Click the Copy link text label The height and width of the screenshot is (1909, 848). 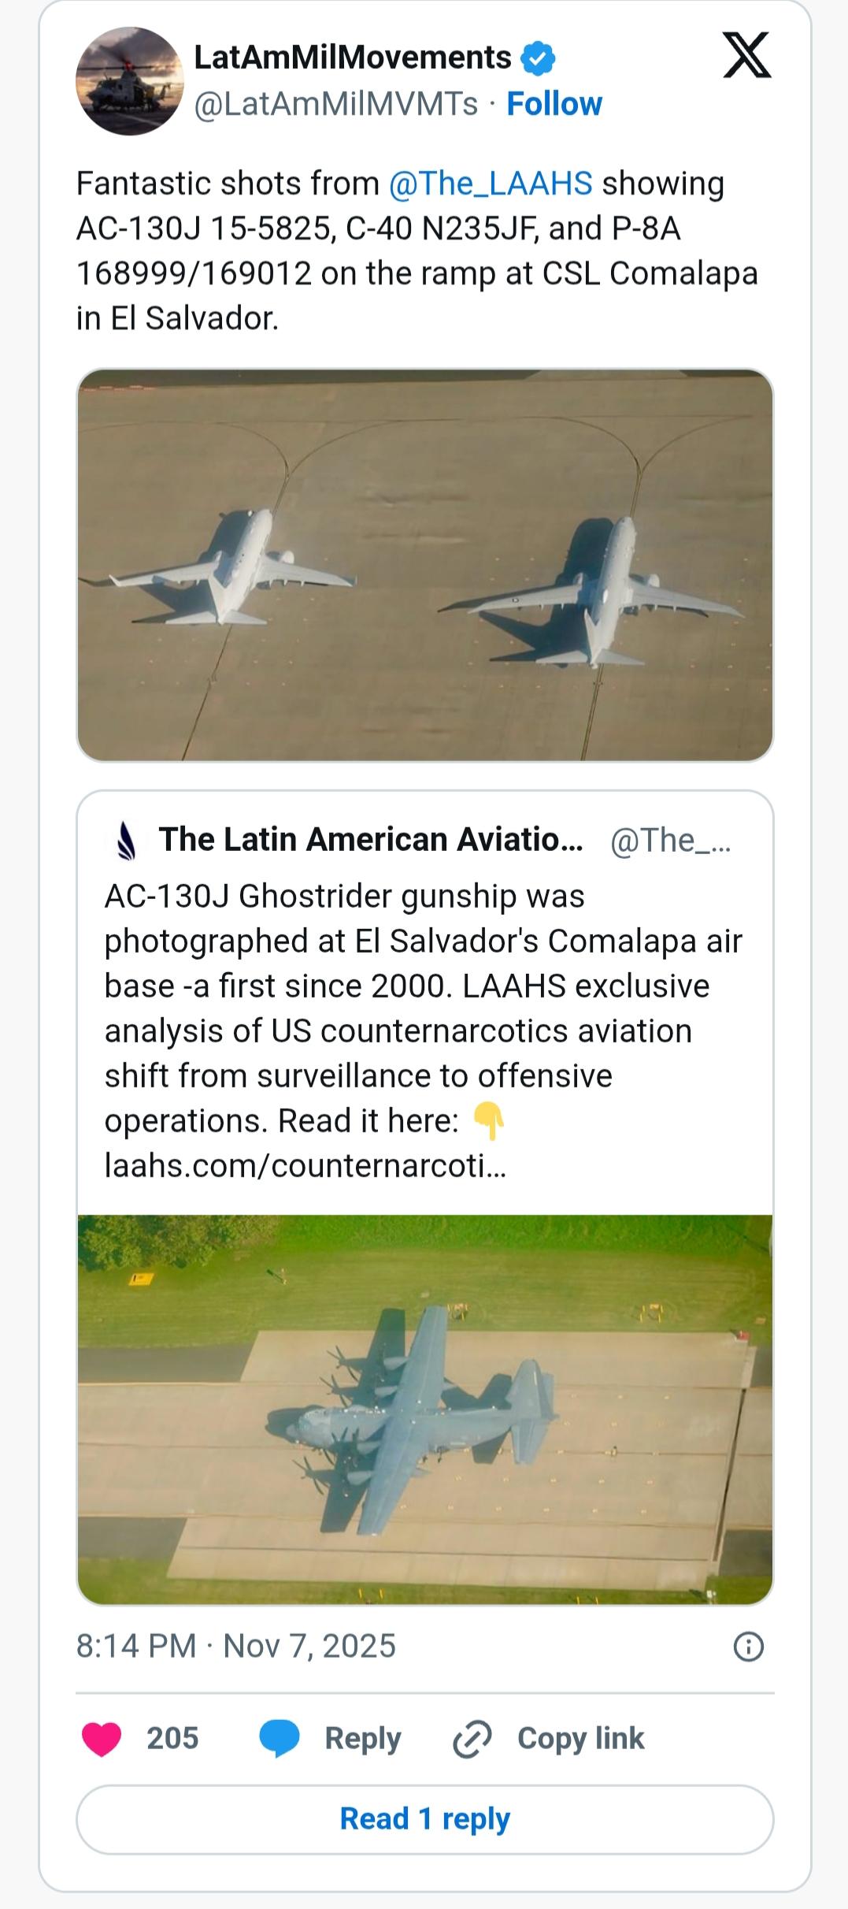pyautogui.click(x=580, y=1738)
